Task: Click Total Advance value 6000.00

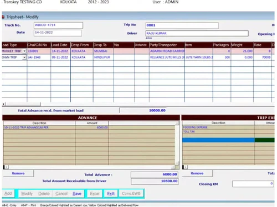Action: coord(155,174)
